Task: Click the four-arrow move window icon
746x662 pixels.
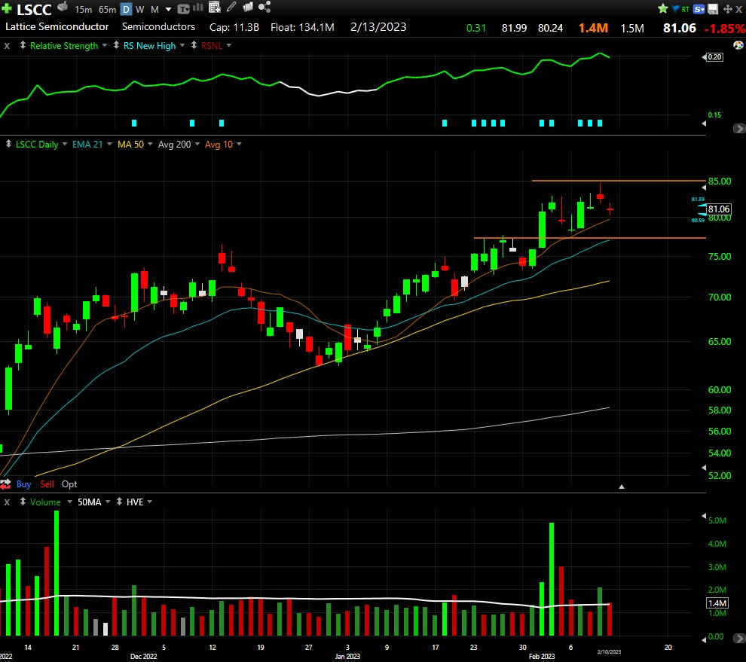Action: coord(727,9)
